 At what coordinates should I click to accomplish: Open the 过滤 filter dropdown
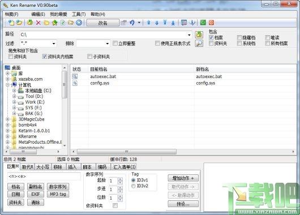(x=54, y=44)
